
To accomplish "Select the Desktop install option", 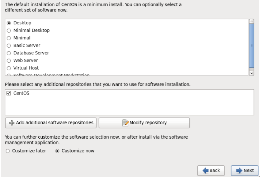I will coord(9,23).
